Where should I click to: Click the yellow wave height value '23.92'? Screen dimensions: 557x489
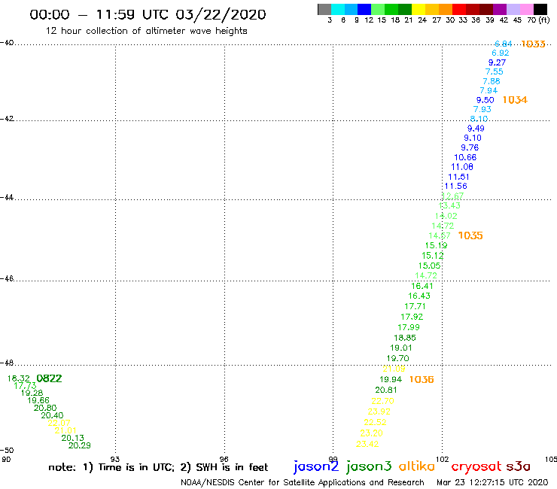[x=379, y=412]
